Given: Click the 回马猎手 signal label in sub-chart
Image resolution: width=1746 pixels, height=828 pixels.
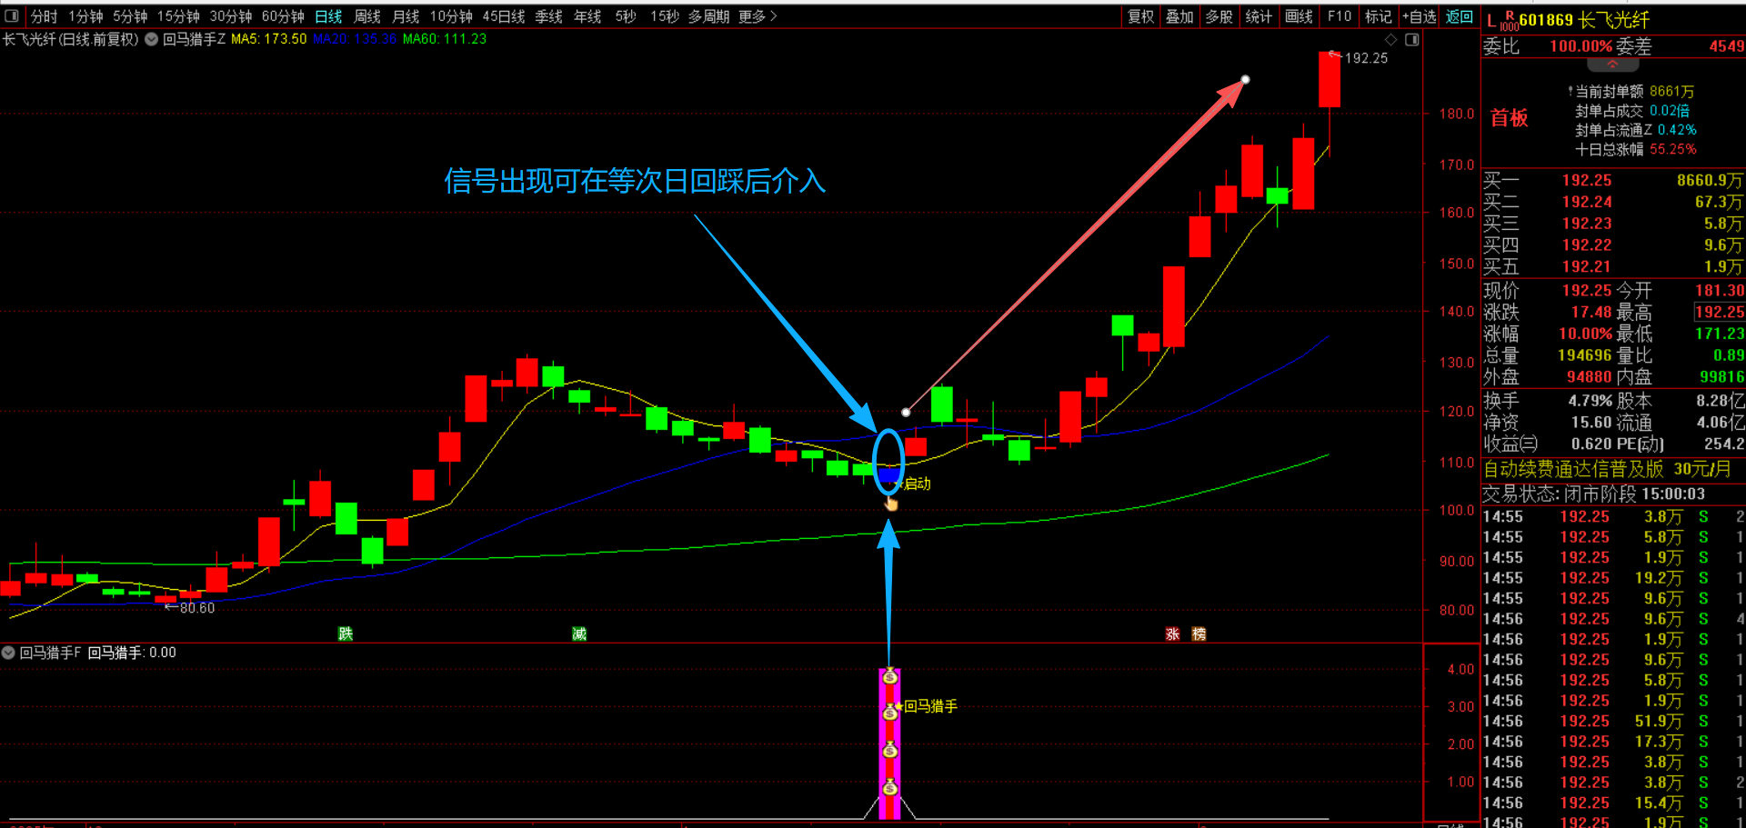Looking at the screenshot, I should tap(930, 706).
